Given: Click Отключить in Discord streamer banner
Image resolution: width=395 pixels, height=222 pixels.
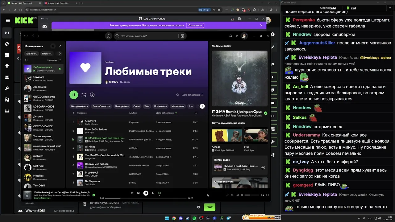Looking at the screenshot, I should click(x=195, y=25).
